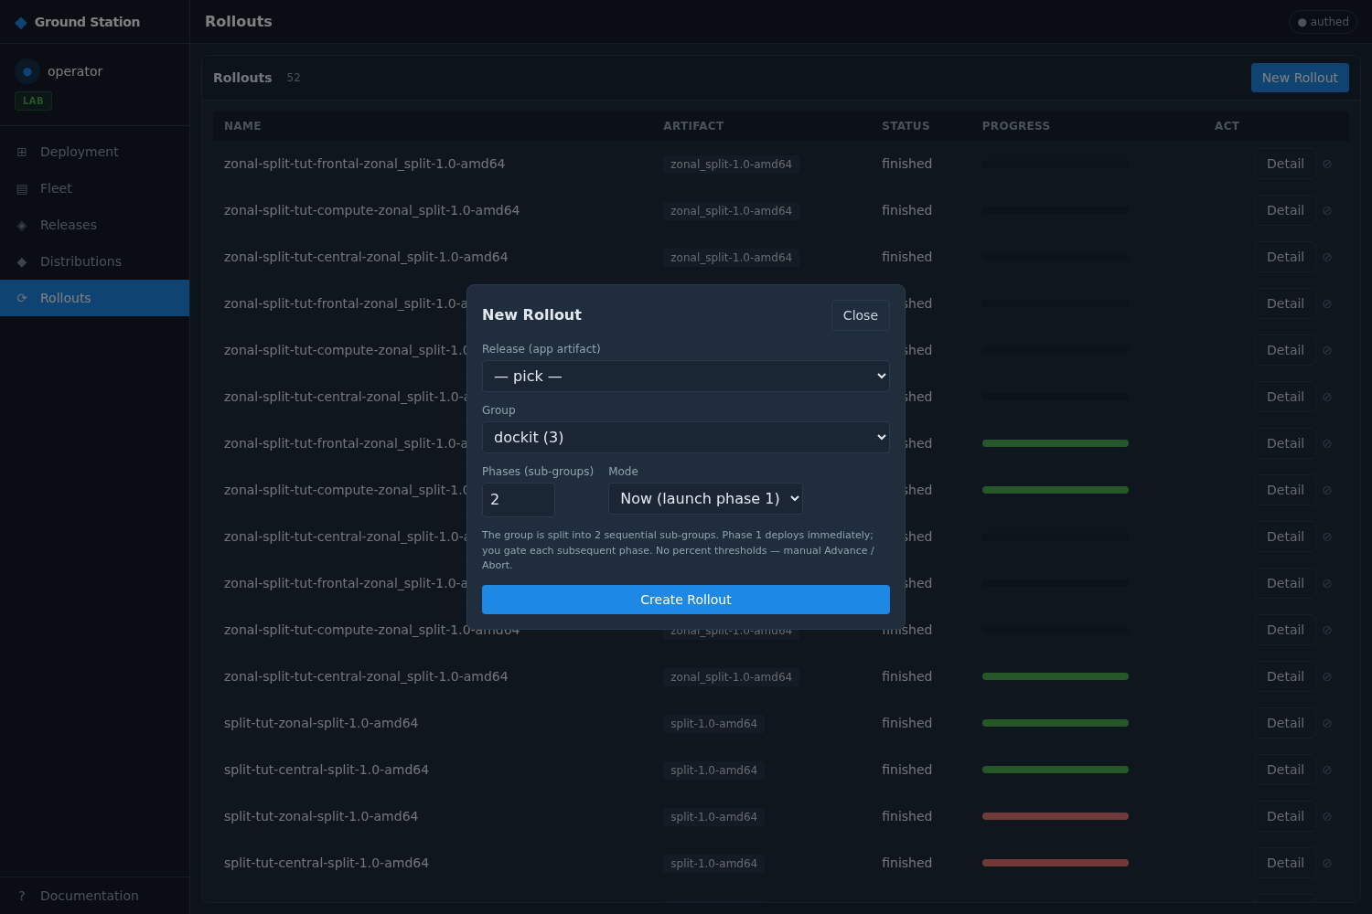Click the Fleet sidebar icon
The width and height of the screenshot is (1372, 914).
[22, 188]
